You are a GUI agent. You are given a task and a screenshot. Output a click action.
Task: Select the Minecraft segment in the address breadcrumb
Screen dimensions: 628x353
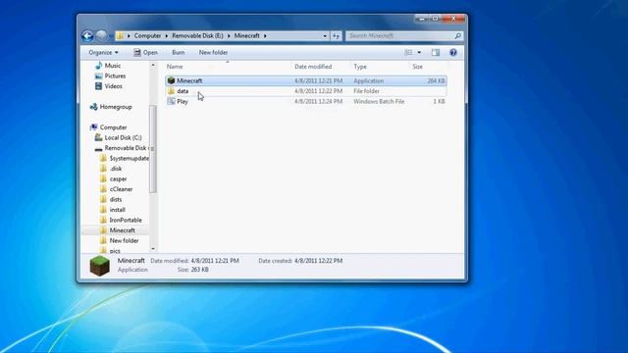click(246, 35)
